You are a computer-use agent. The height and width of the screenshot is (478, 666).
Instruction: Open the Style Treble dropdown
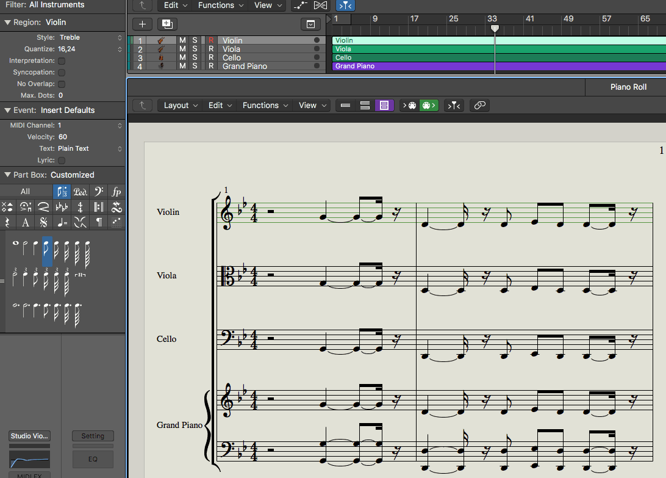tap(88, 38)
